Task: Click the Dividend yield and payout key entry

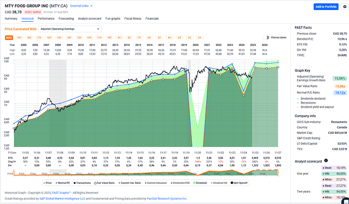Action: coord(317,107)
